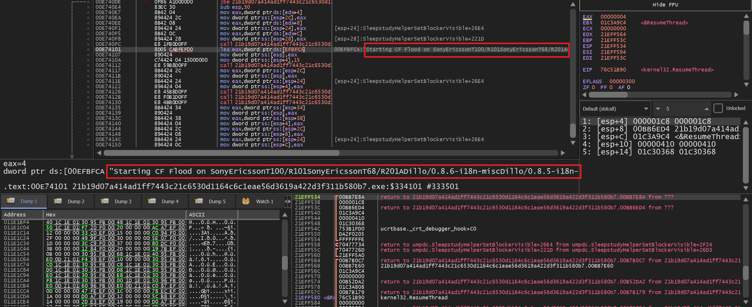The image size is (752, 307).
Task: Decrease the argument count with the down arrow
Action: click(658, 109)
